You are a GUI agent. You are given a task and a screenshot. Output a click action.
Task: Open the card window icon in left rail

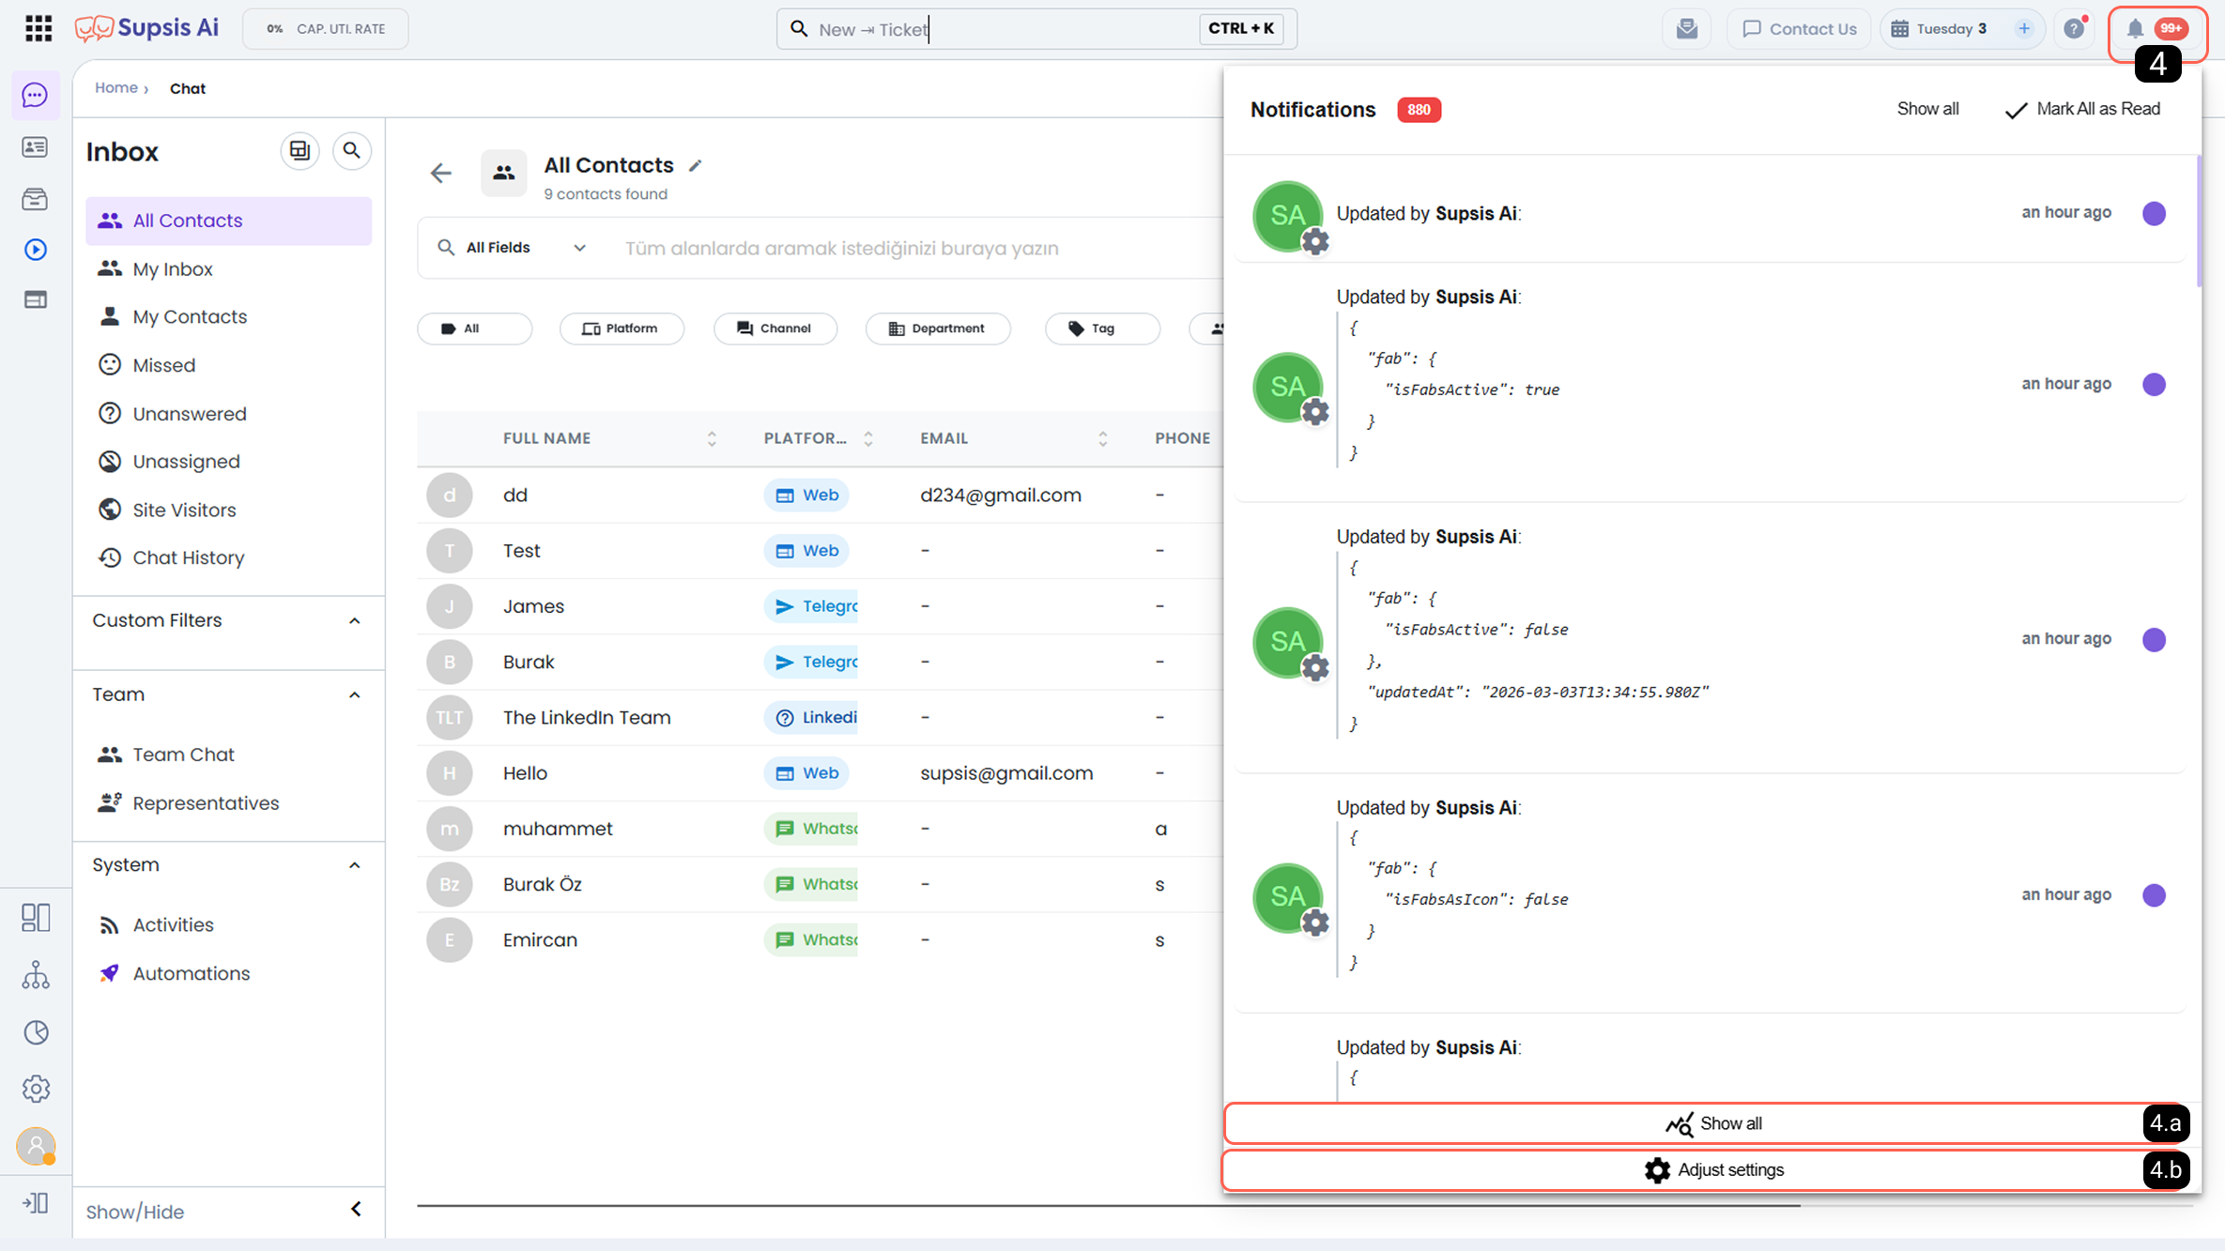pos(36,300)
